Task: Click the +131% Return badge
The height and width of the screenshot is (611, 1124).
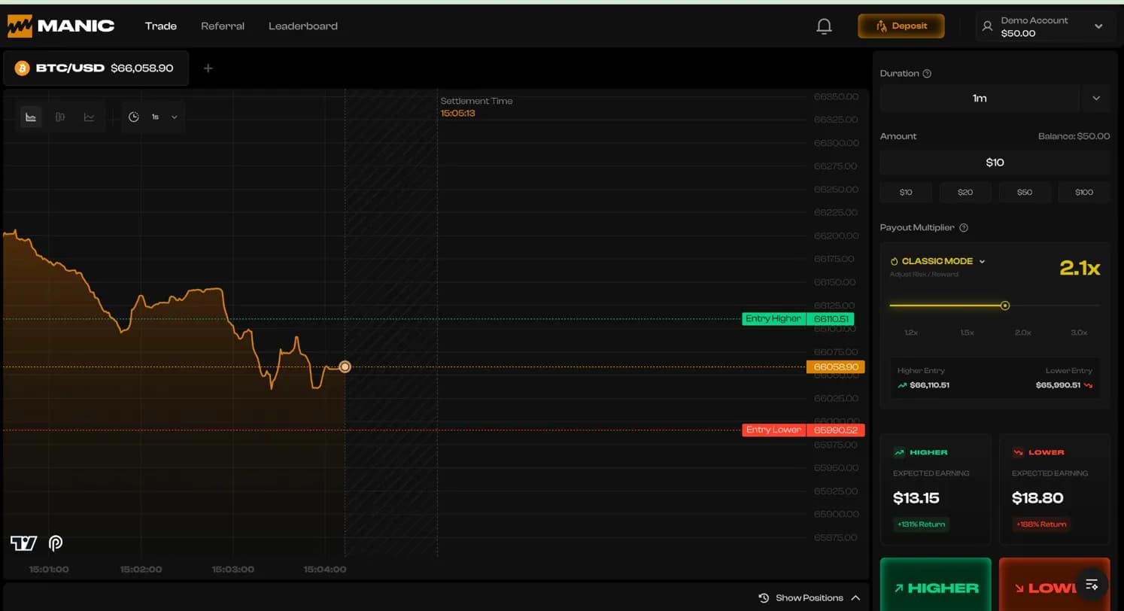Action: click(921, 524)
